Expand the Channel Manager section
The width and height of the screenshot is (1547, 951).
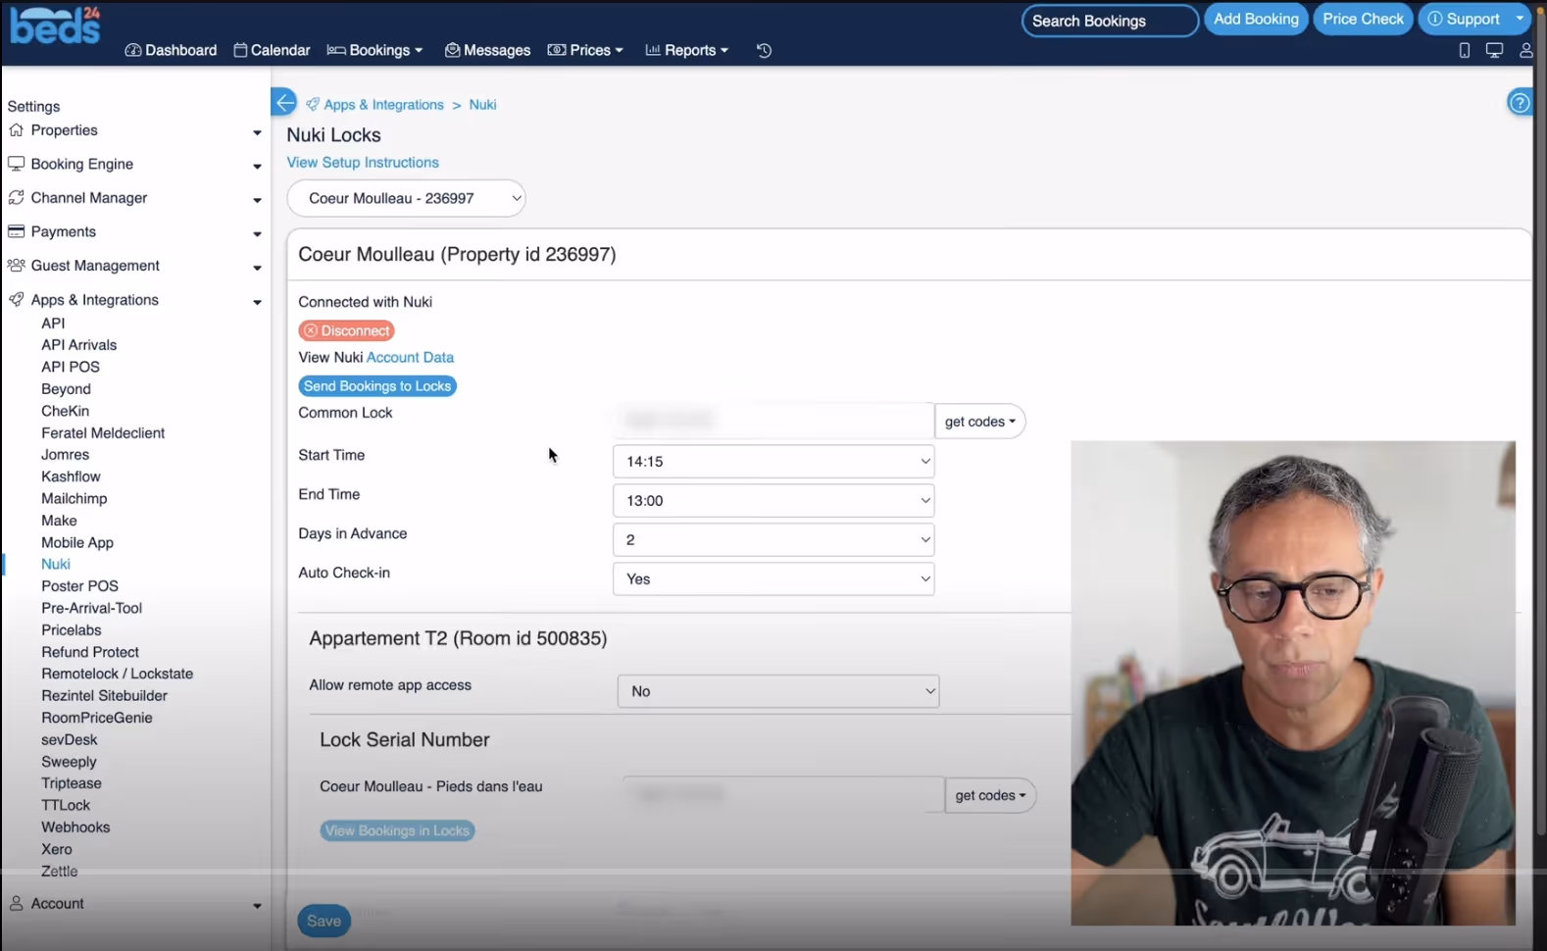tap(134, 198)
